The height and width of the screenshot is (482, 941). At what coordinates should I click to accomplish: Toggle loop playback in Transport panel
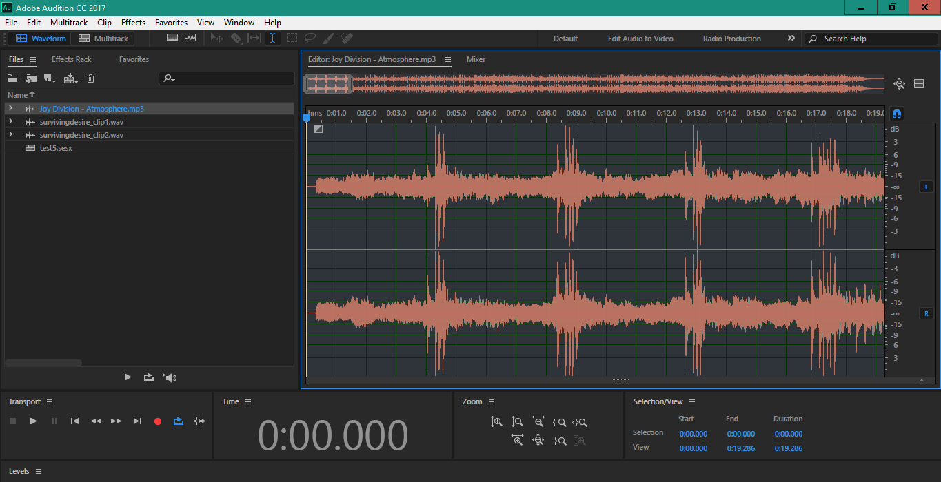[x=179, y=421]
